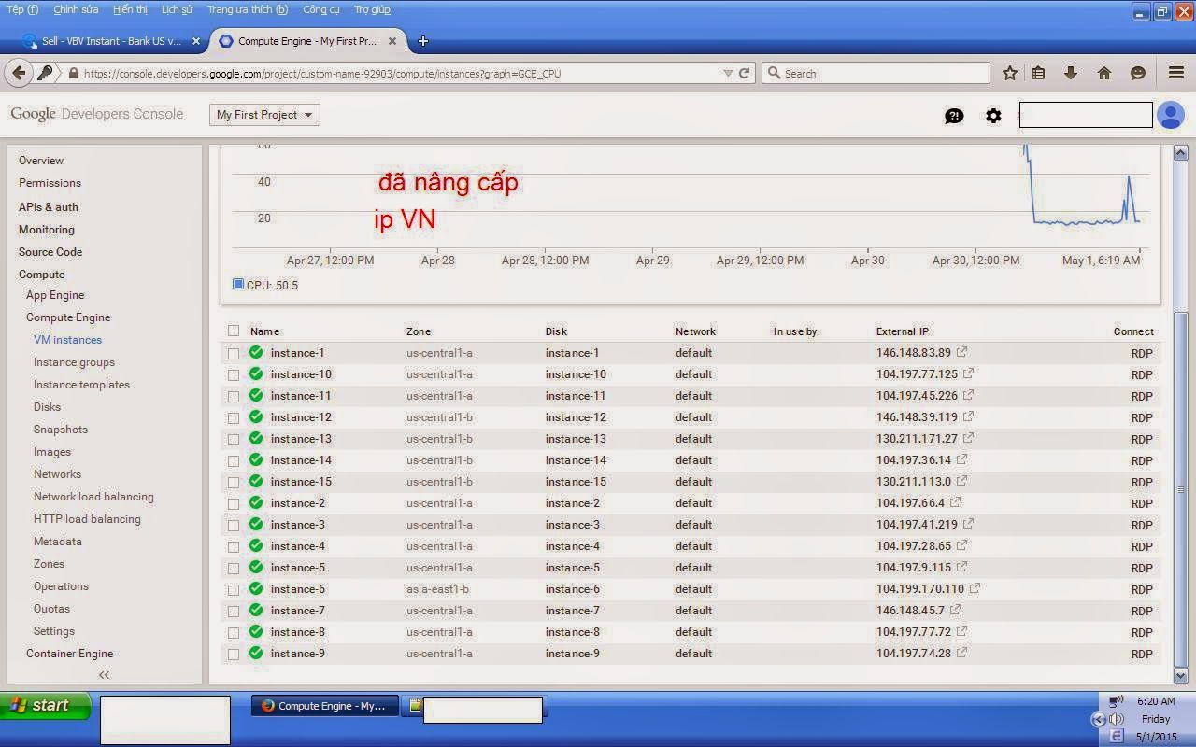Open a new browser tab
The image size is (1196, 747).
(x=423, y=41)
